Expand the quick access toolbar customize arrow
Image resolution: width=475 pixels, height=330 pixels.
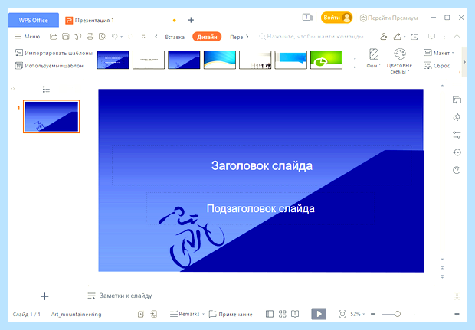coord(143,37)
